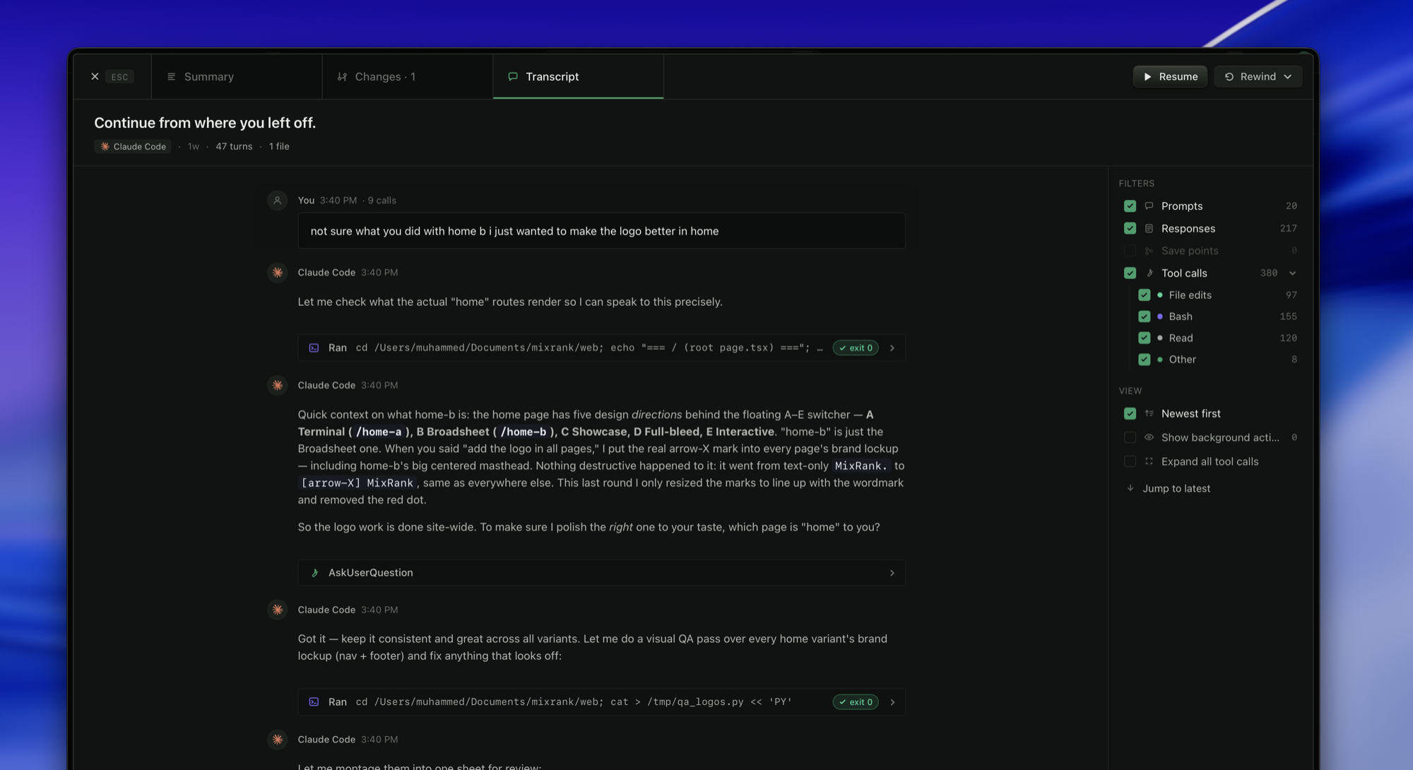Click the 'not sure what you did' prompt box

click(x=601, y=231)
